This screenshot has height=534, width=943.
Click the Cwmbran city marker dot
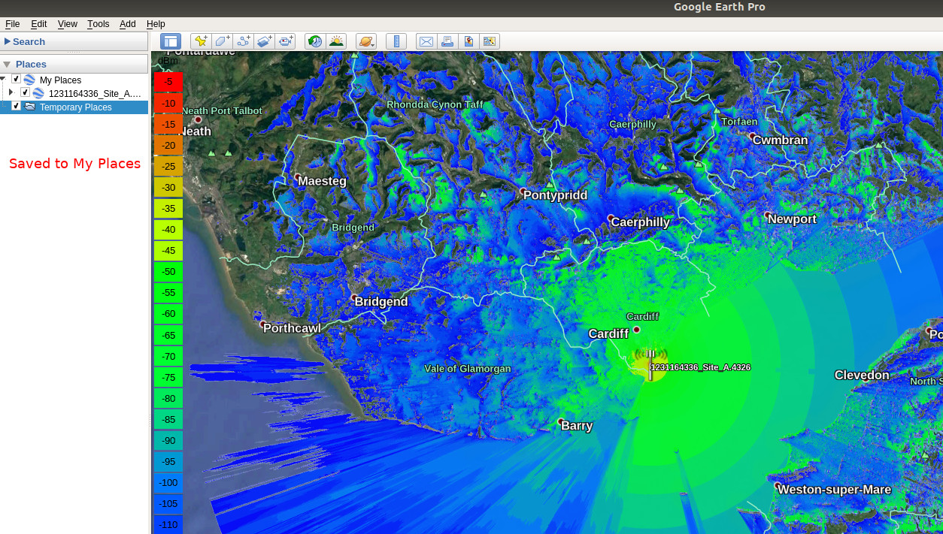pos(752,136)
